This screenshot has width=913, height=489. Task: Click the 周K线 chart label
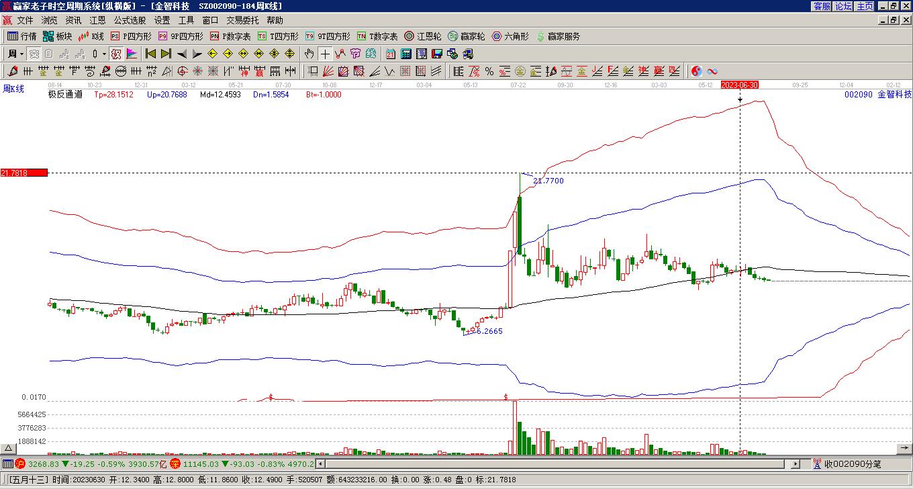coord(13,89)
